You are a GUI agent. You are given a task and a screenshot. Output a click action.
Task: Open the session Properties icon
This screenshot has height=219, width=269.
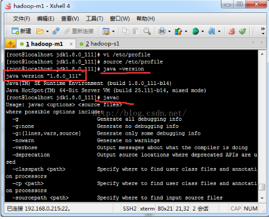[106, 31]
